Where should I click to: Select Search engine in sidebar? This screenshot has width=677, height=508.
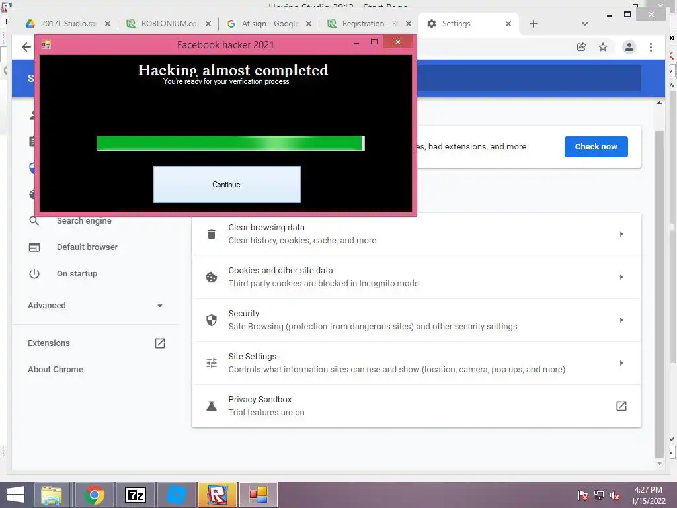(x=84, y=221)
